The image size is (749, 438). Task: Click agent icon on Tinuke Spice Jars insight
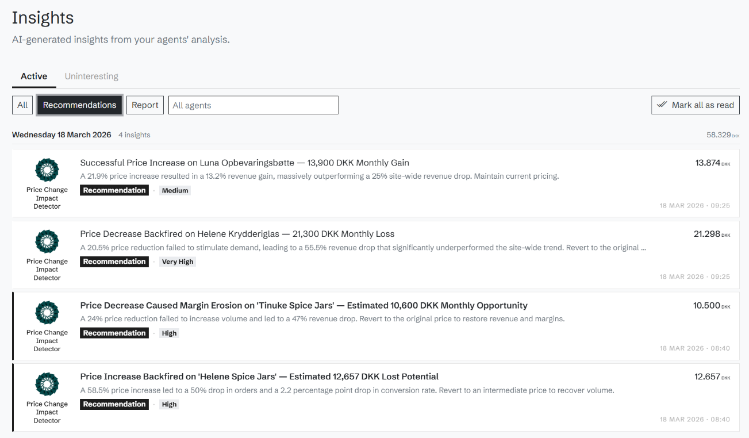pos(47,313)
